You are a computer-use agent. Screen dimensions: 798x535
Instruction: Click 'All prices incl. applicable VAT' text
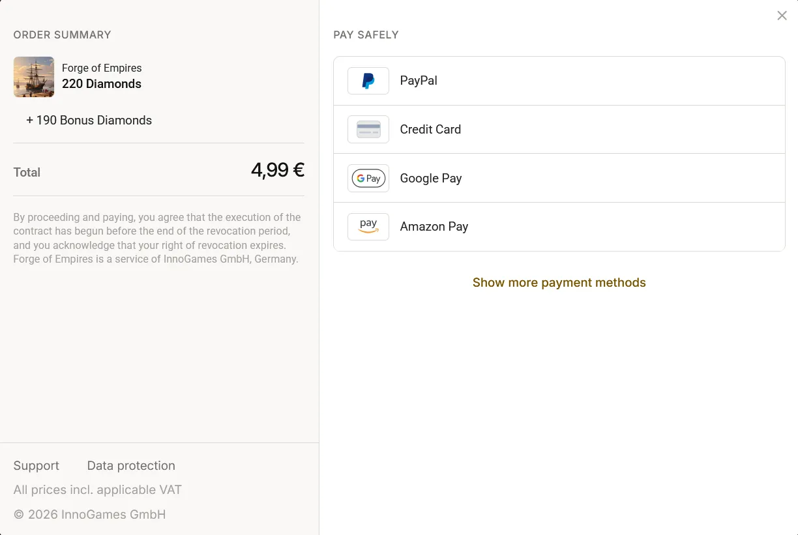point(98,489)
